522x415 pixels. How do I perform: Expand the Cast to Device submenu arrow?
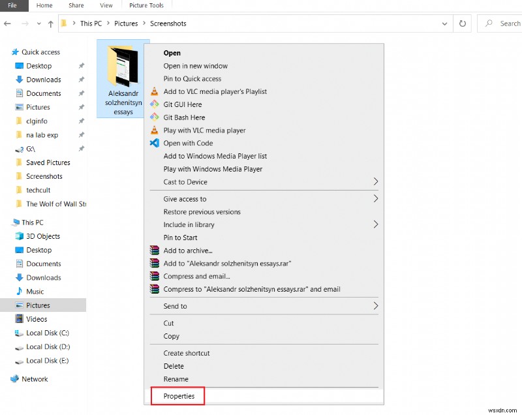(376, 181)
